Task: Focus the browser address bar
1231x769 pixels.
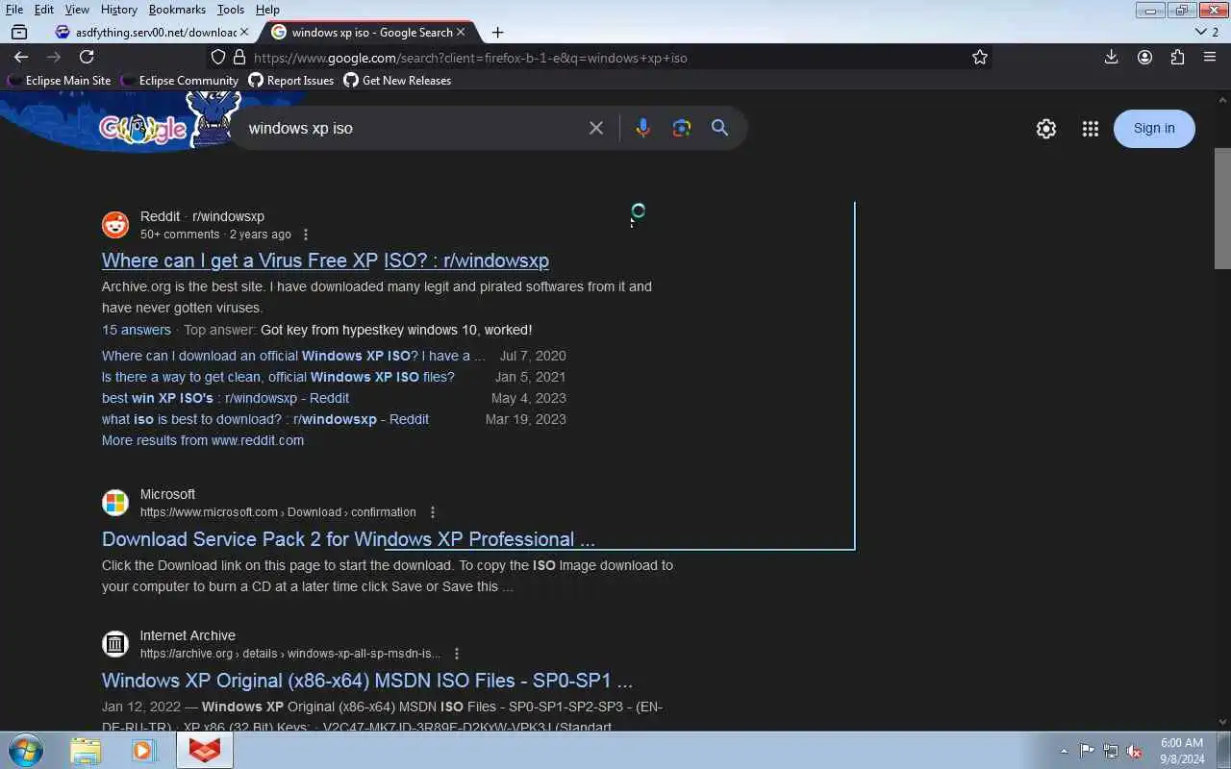Action: (606, 58)
